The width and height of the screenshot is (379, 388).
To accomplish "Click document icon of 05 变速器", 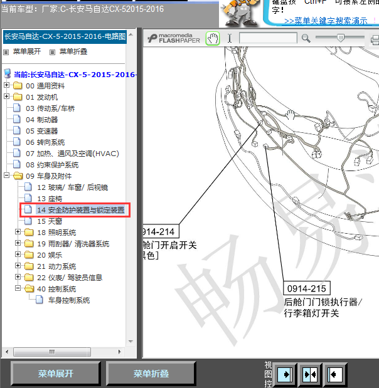I will click(x=17, y=130).
